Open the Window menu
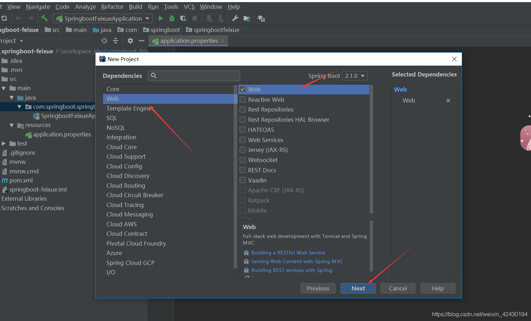 pos(211,7)
